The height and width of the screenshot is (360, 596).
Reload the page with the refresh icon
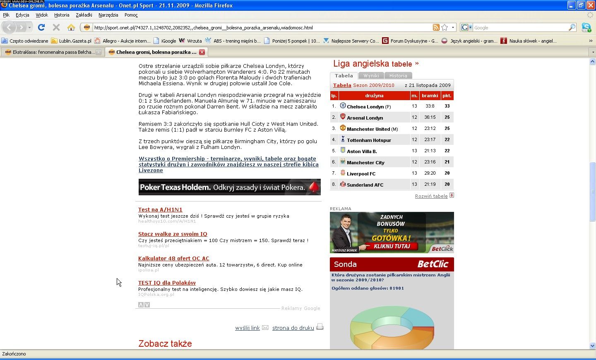click(41, 27)
